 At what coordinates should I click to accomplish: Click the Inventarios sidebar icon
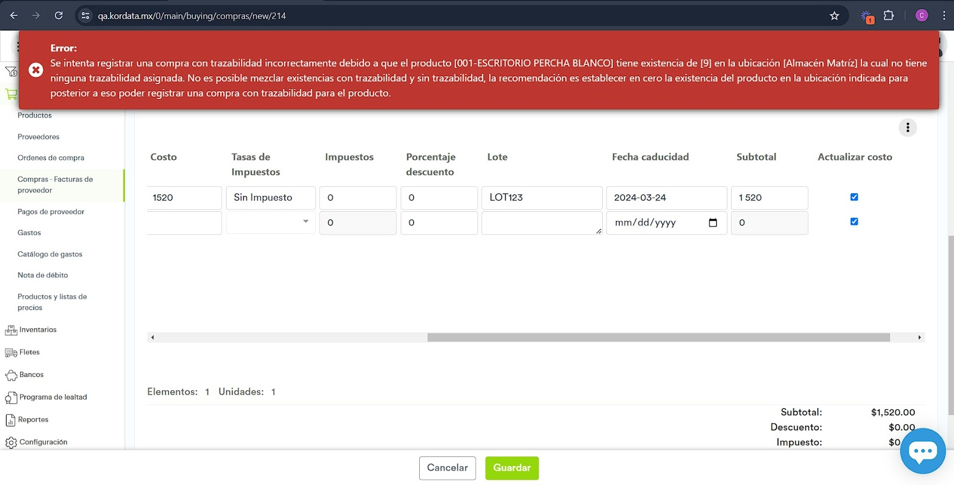(11, 330)
